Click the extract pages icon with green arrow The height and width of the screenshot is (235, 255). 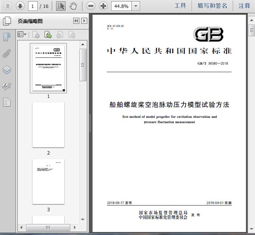[48, 35]
